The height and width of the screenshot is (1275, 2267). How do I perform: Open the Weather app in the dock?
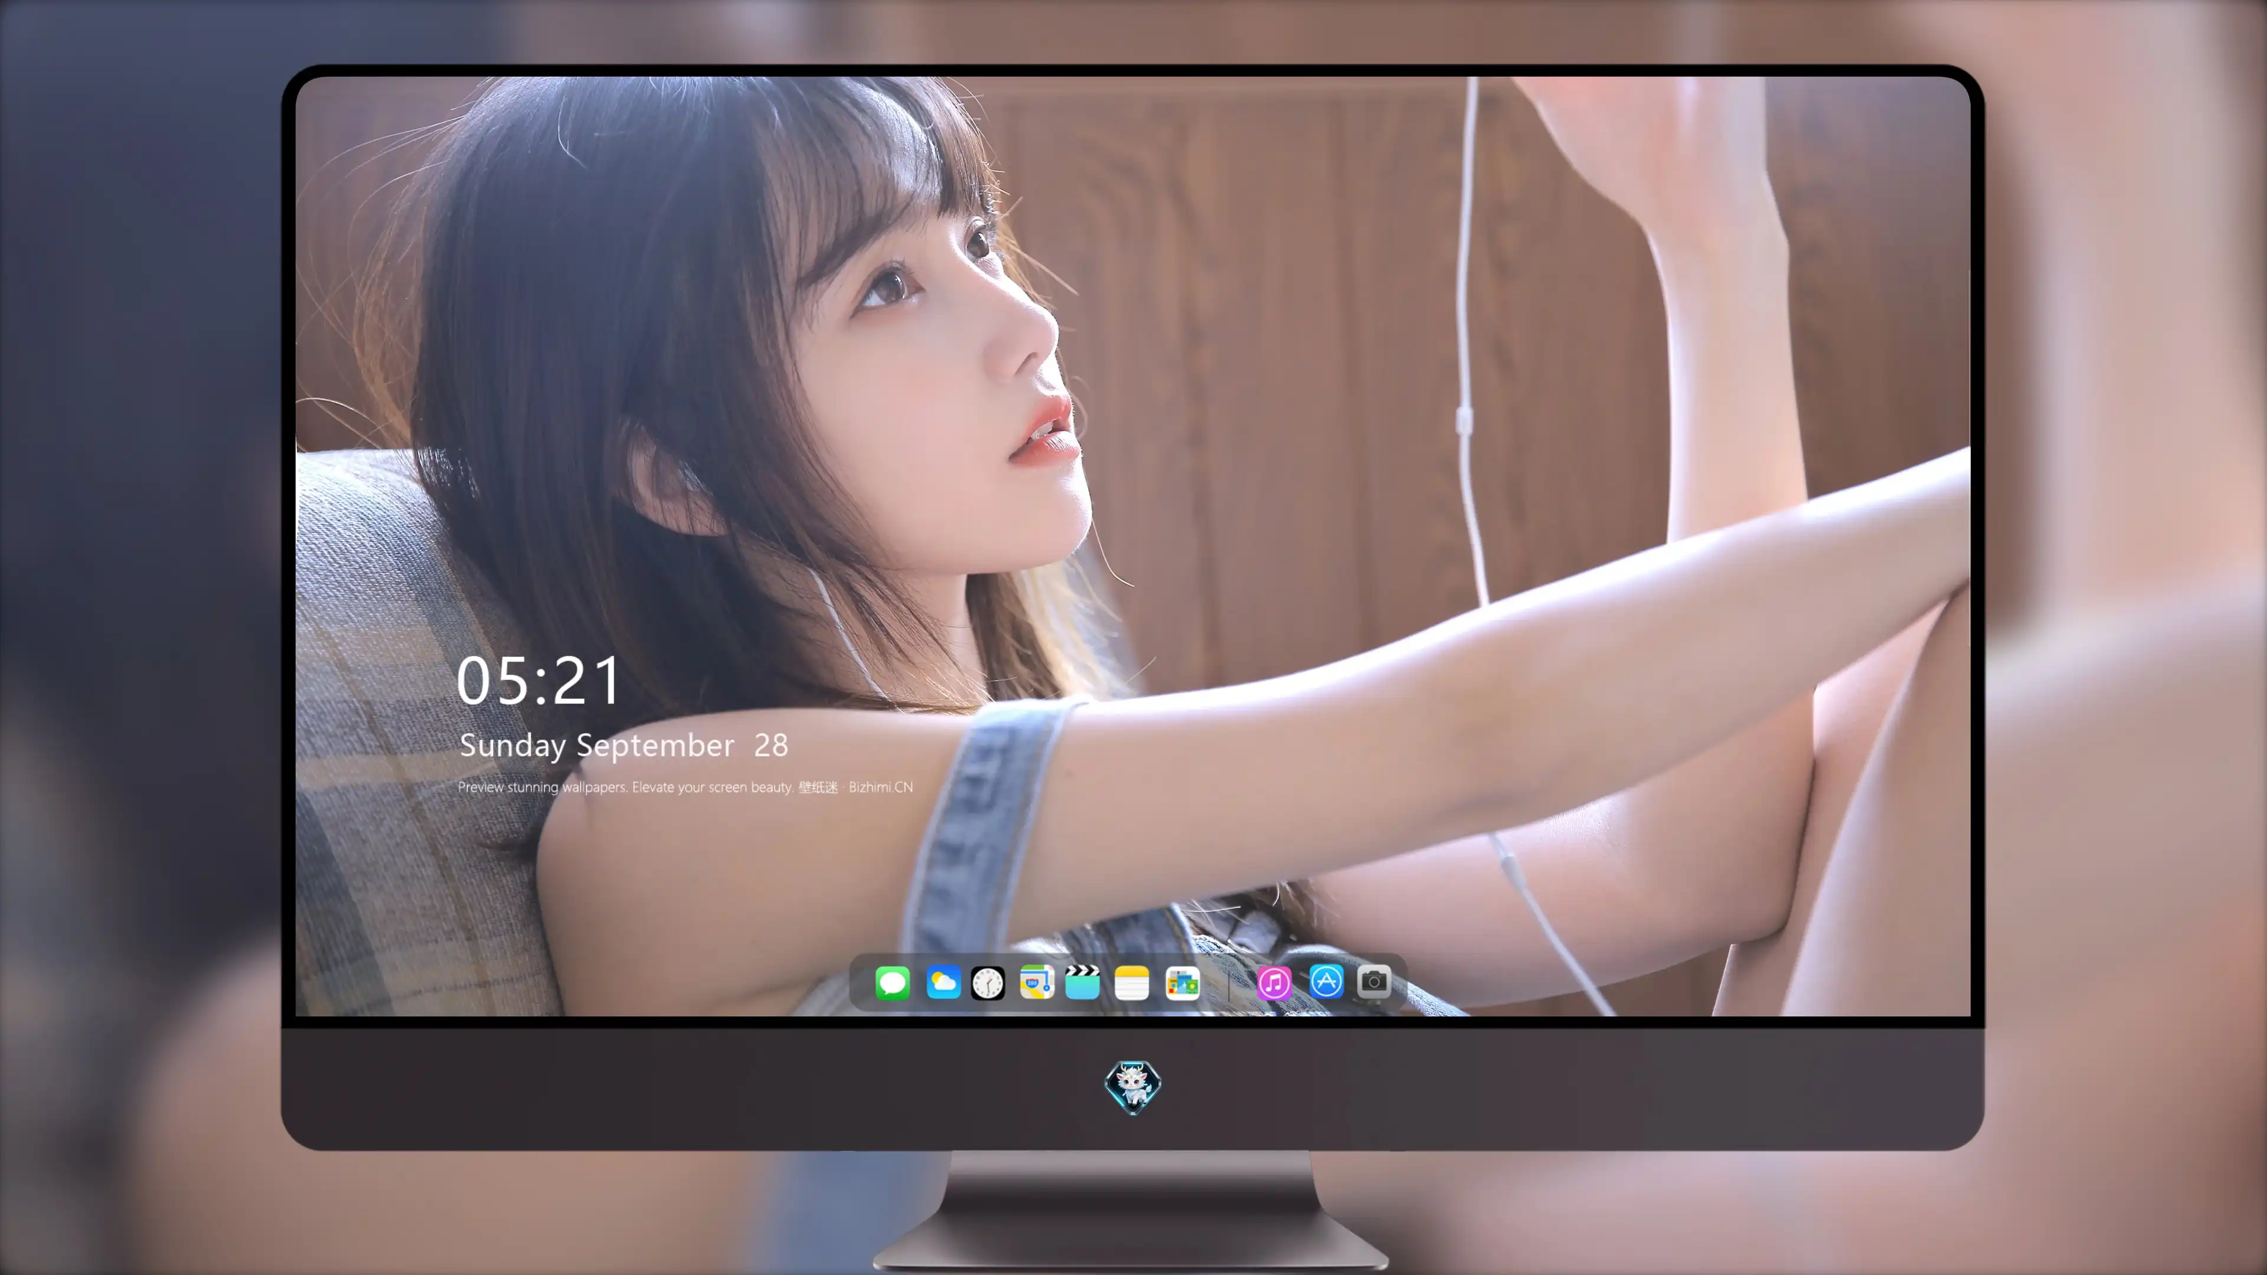pyautogui.click(x=943, y=982)
